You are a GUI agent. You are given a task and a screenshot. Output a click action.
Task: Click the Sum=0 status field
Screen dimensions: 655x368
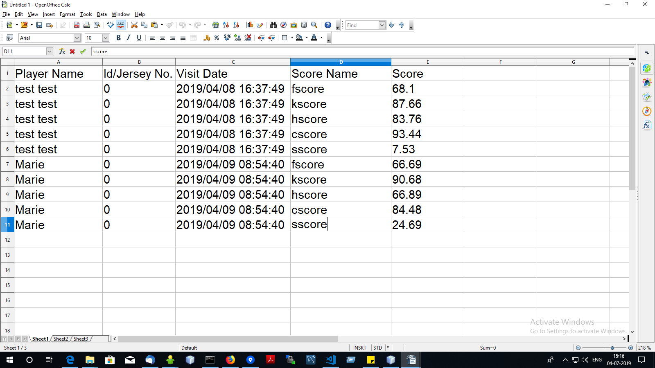coord(488,348)
